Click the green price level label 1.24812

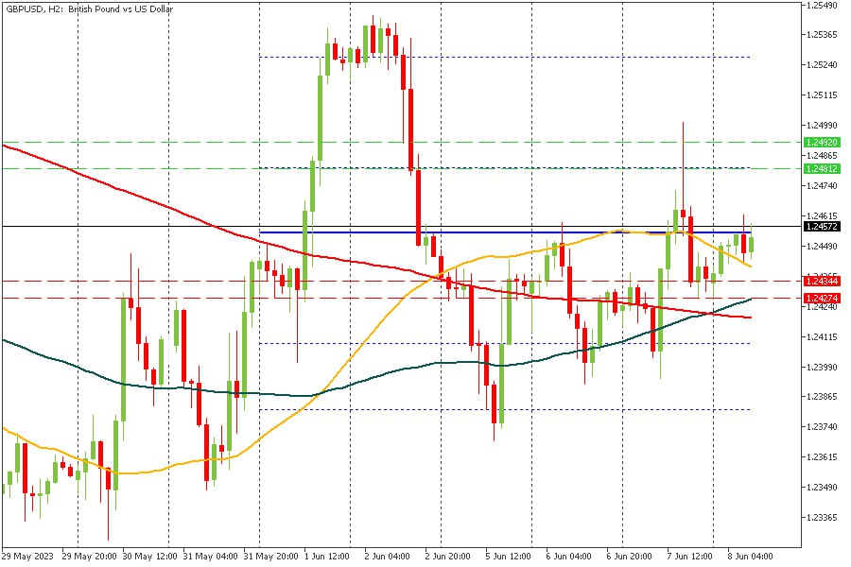pos(822,169)
